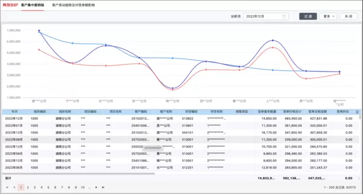Go to first page using pagination arrow

click(x=7, y=187)
